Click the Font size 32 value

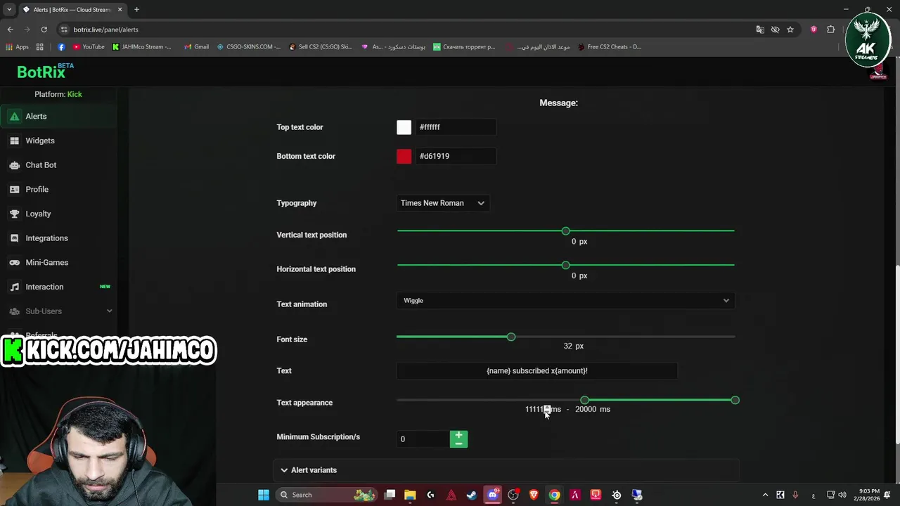(x=567, y=346)
